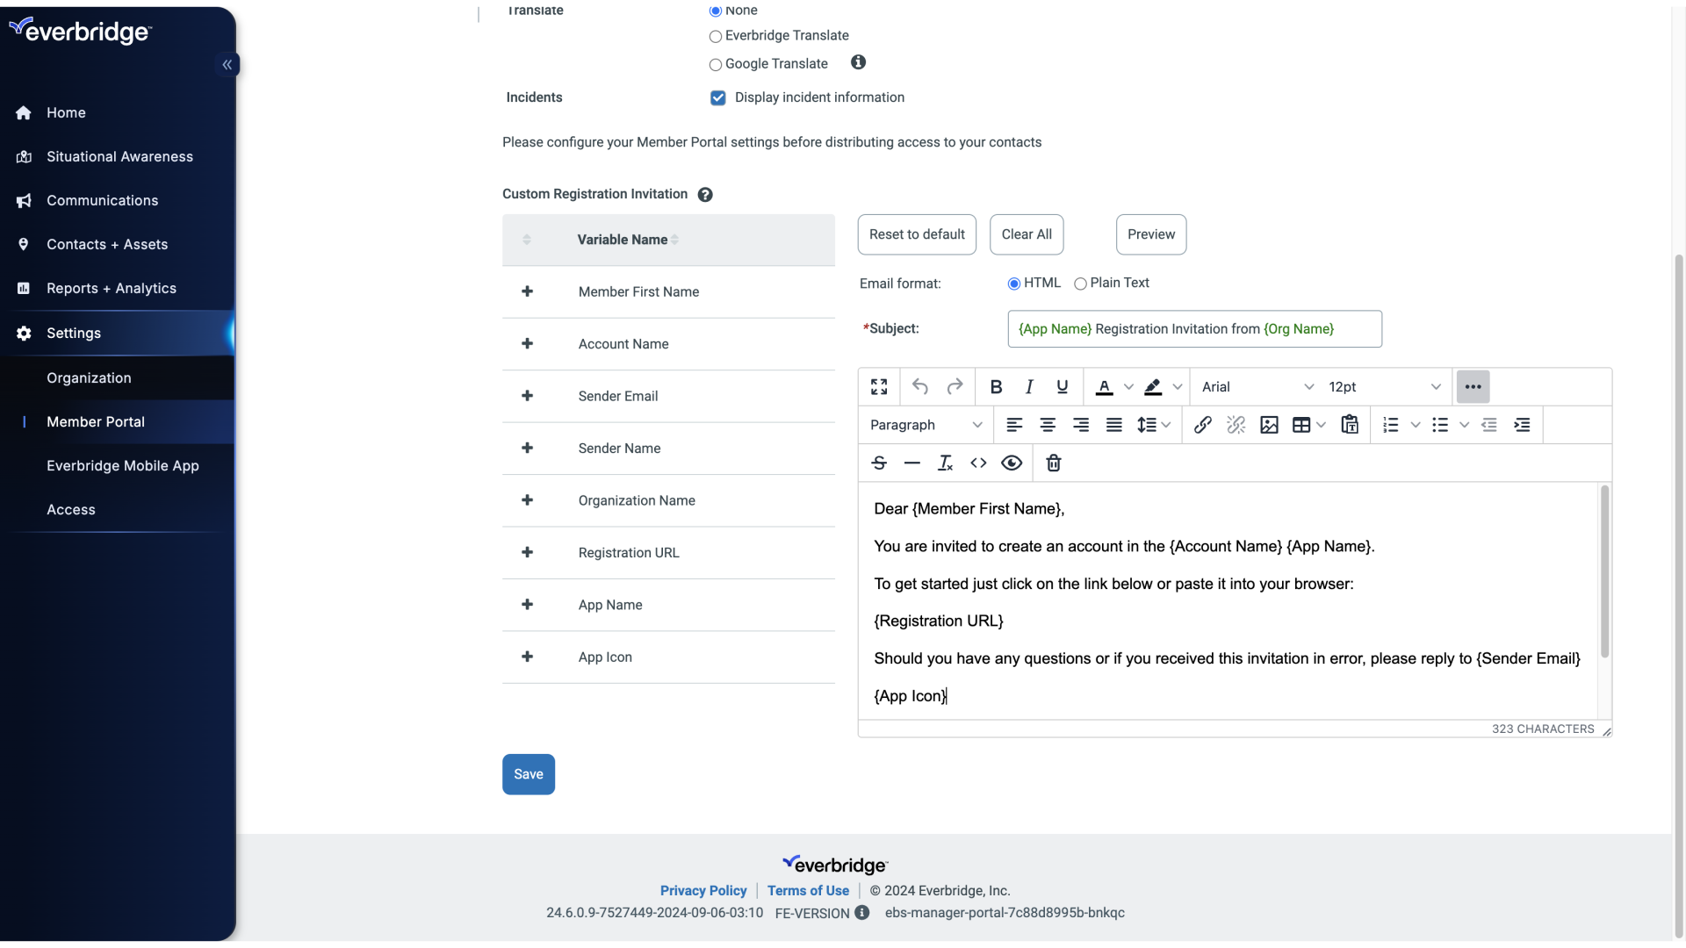Open the font family dropdown showing Arial
The height and width of the screenshot is (948, 1686).
pyautogui.click(x=1256, y=386)
